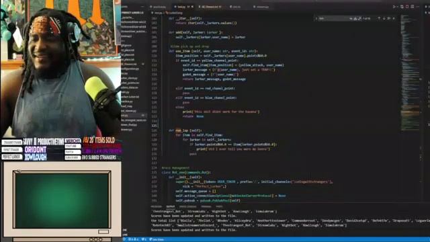
Task: Toggle Find in Selection icon
Action: tap(389, 18)
